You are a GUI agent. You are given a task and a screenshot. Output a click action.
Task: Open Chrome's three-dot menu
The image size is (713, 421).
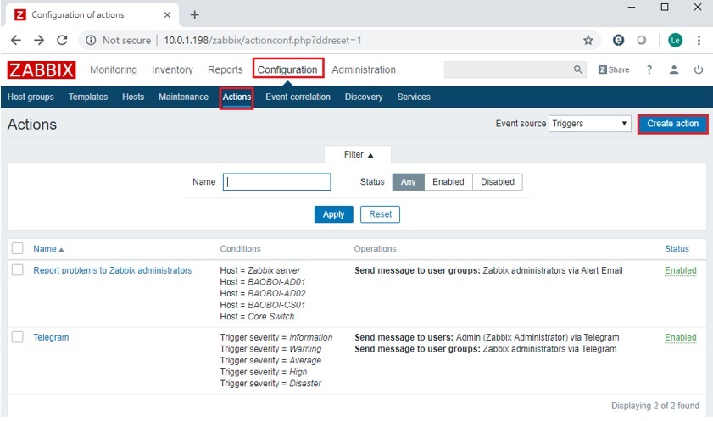(x=699, y=40)
